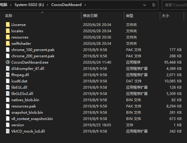
Task: Select the chrome_100_percent.pak file name
Action: point(33,50)
